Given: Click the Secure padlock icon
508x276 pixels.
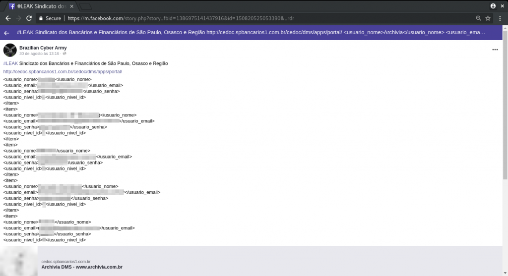Looking at the screenshot, I should 41,18.
